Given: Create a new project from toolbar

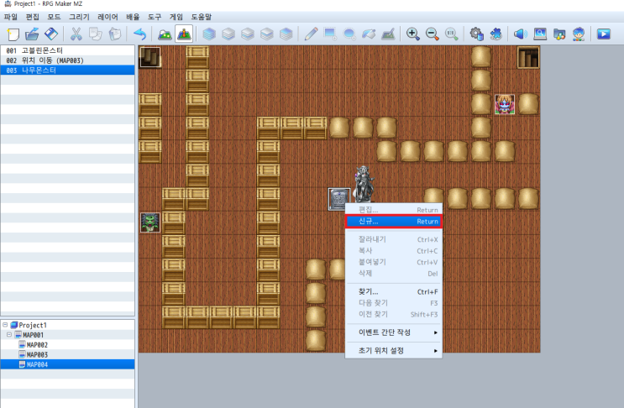Looking at the screenshot, I should click(13, 34).
